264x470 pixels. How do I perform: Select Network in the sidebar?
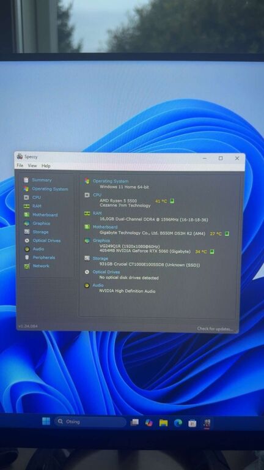click(41, 266)
